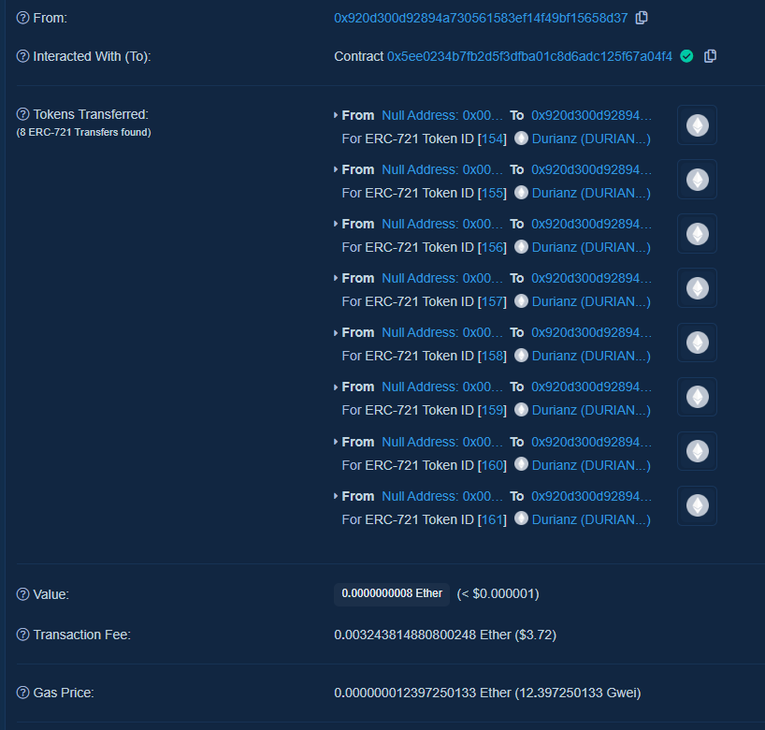Open Token ID 154 link
The height and width of the screenshot is (730, 765).
tap(492, 139)
